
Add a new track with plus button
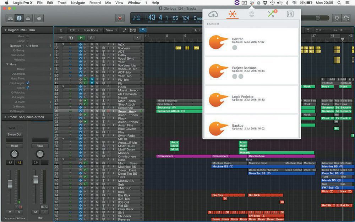point(61,38)
